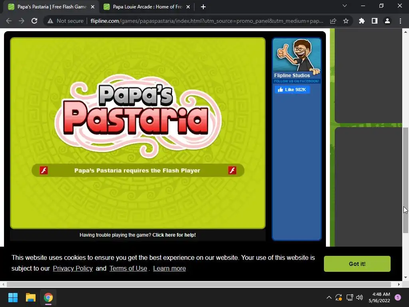Screen dimensions: 409x307
Task: Click the horizontal scrollbar left arrow
Action: pos(3,284)
